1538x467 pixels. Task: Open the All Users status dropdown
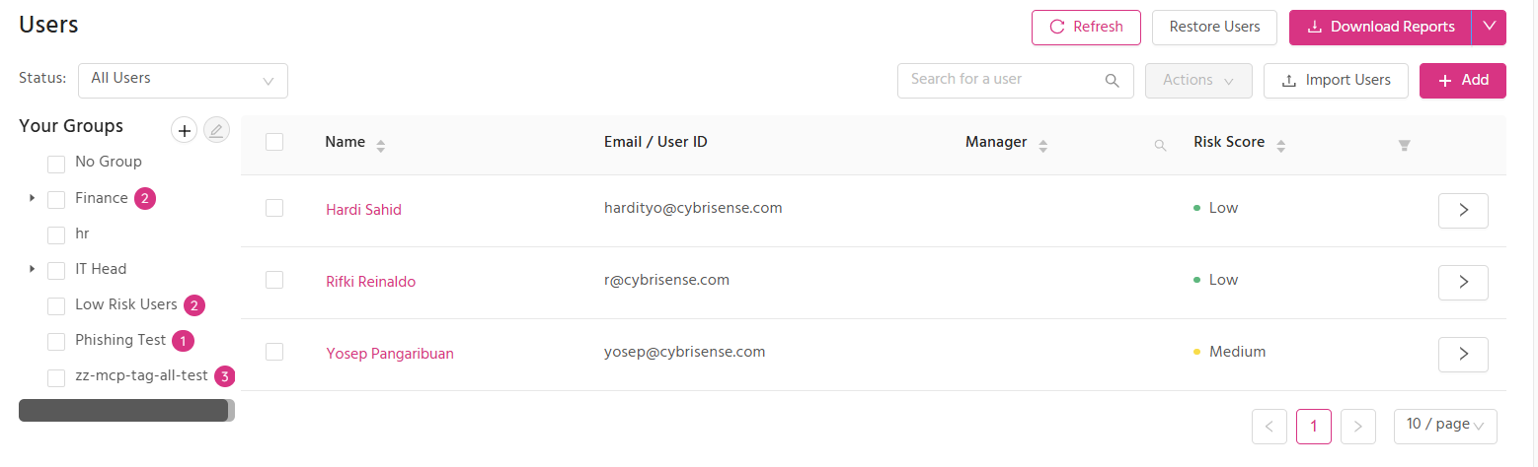pos(183,81)
